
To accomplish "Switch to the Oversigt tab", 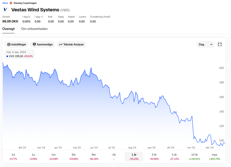I will pyautogui.click(x=9, y=29).
